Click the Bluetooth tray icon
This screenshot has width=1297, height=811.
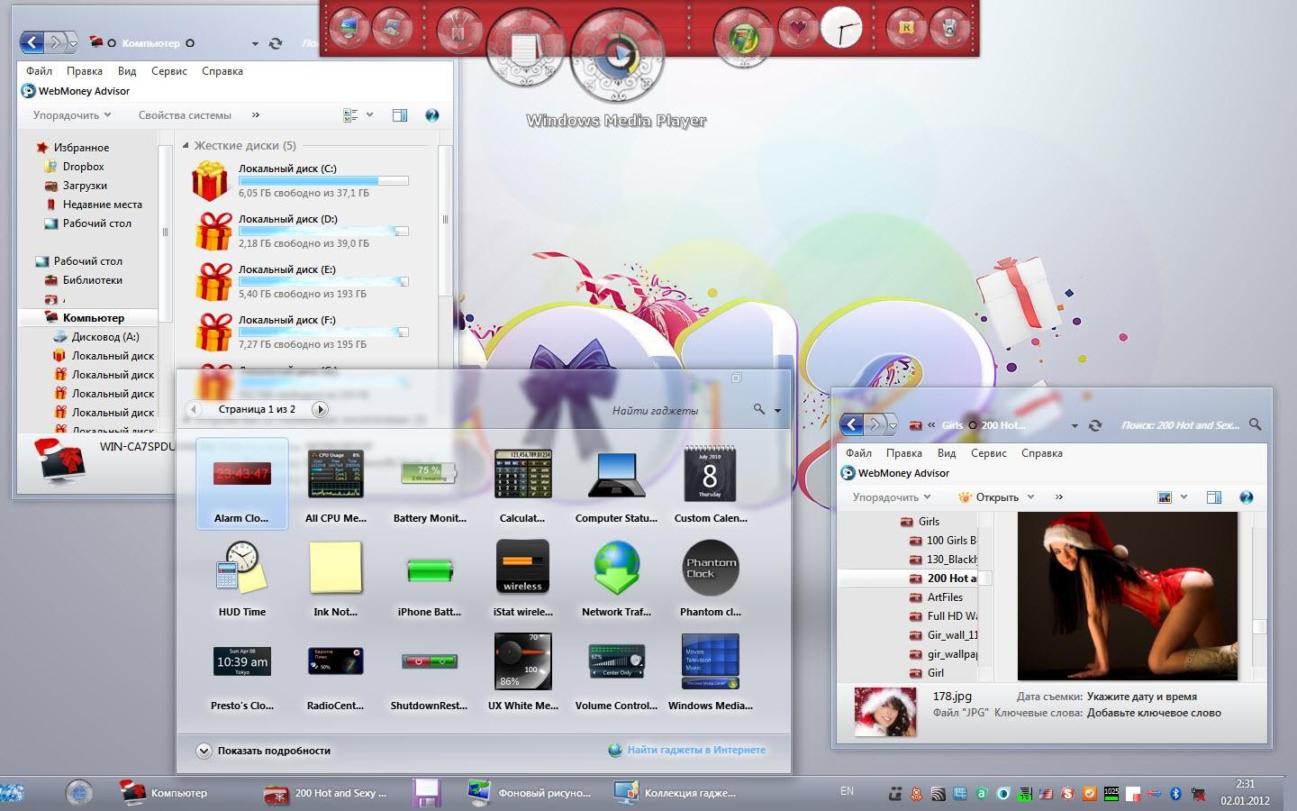[x=1175, y=794]
